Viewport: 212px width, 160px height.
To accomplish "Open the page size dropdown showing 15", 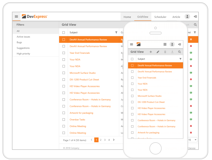I will click(x=192, y=140).
